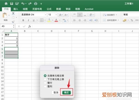Apply comma style 000 format
The width and height of the screenshot is (139, 100).
tap(137, 20)
